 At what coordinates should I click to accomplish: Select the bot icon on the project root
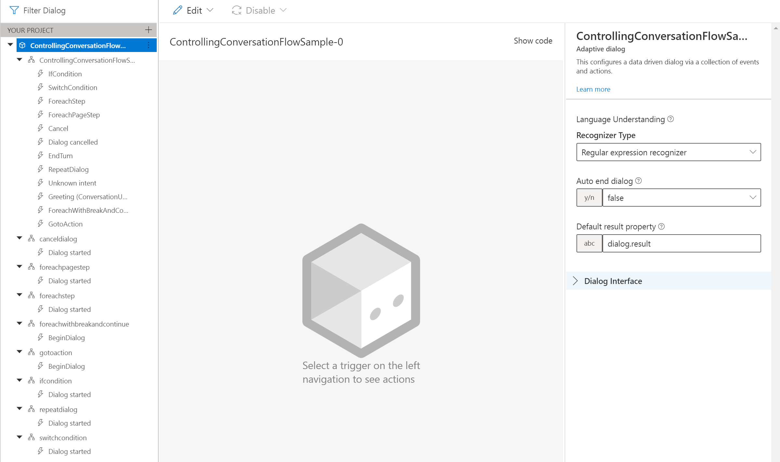[22, 45]
